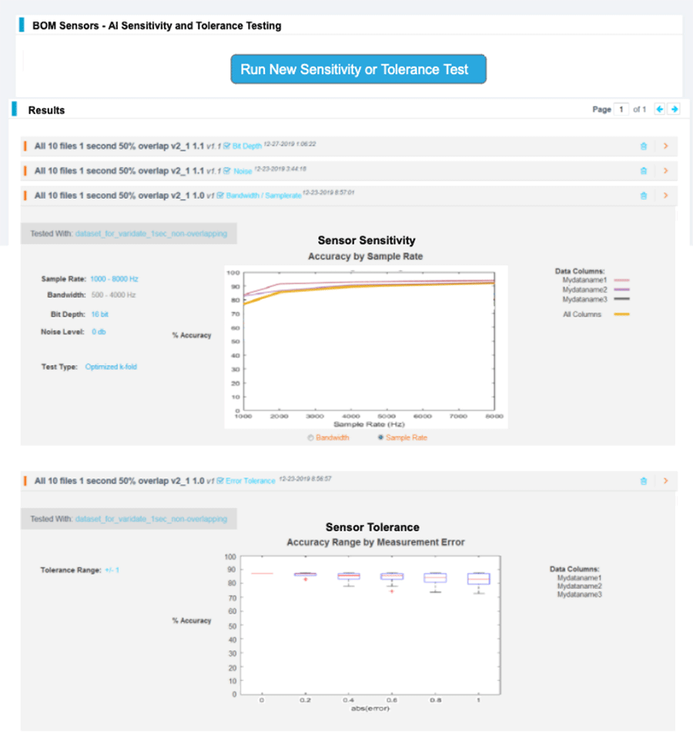Open Sample Rate 1000 - 8000 Hz value
The height and width of the screenshot is (740, 693).
[113, 279]
